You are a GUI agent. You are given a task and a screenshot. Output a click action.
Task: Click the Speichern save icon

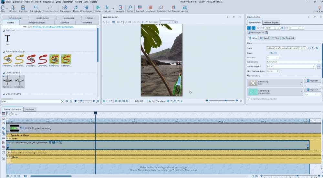tap(23, 8)
